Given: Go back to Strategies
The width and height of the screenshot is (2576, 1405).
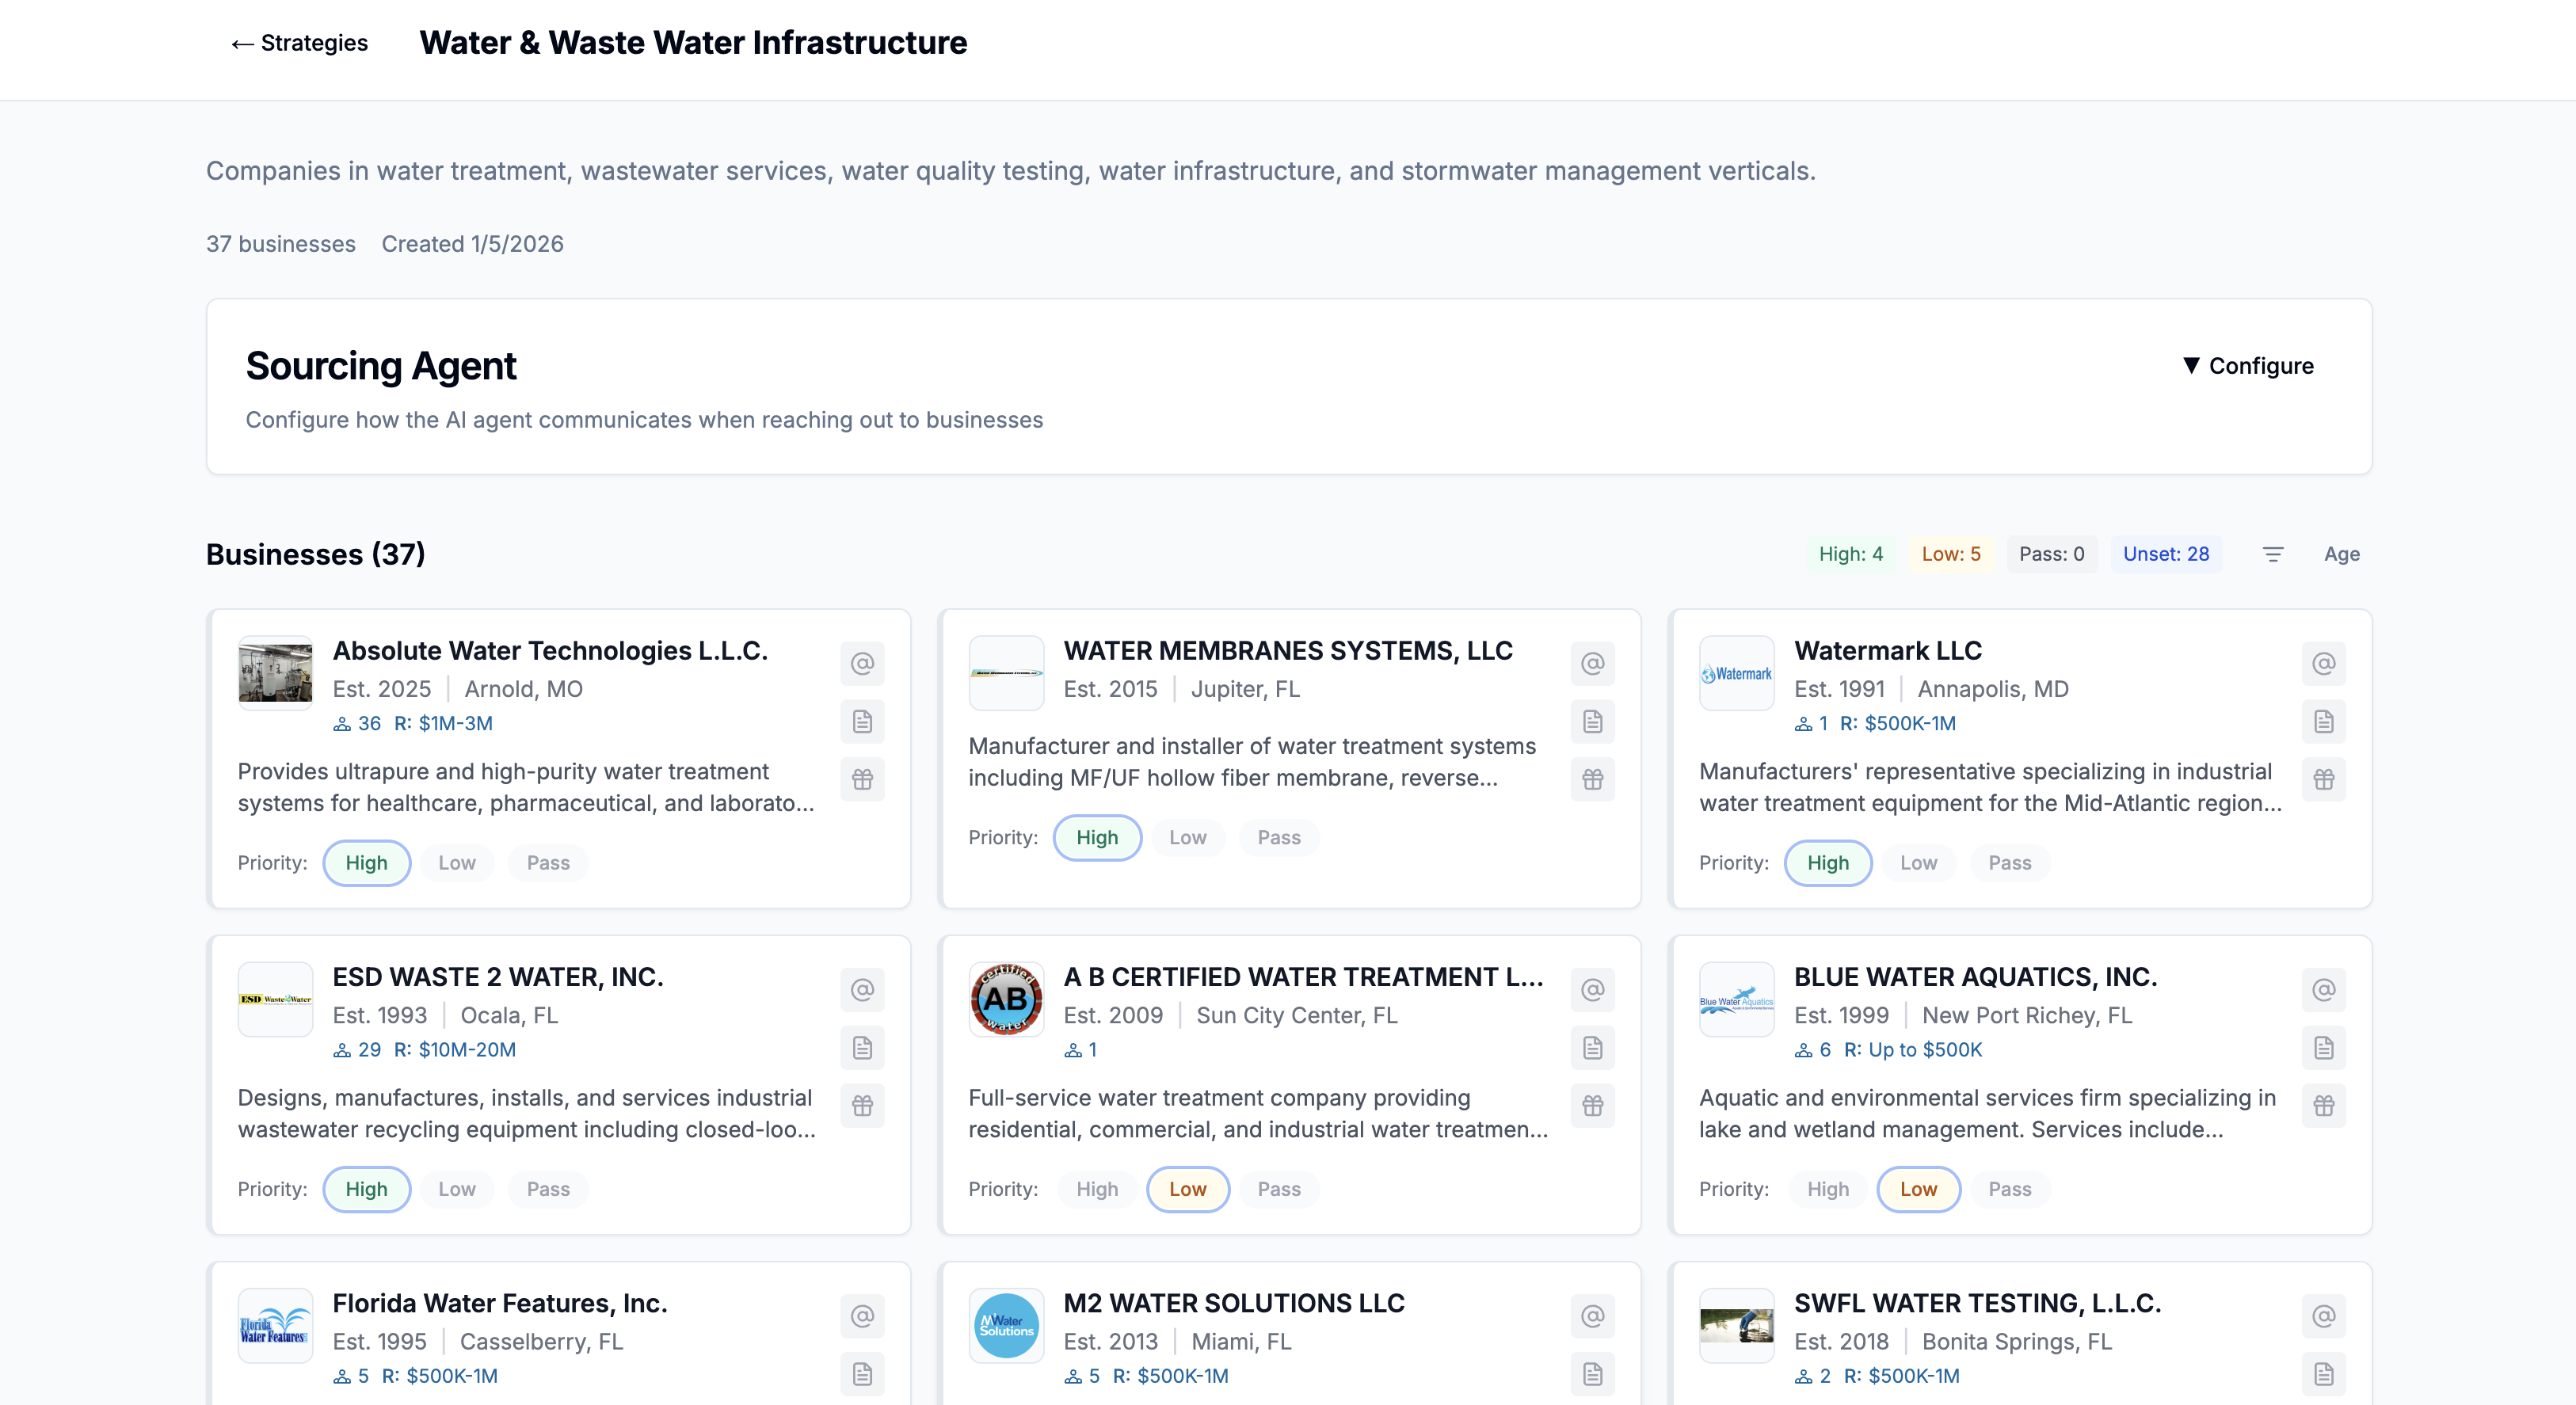Looking at the screenshot, I should coord(299,43).
